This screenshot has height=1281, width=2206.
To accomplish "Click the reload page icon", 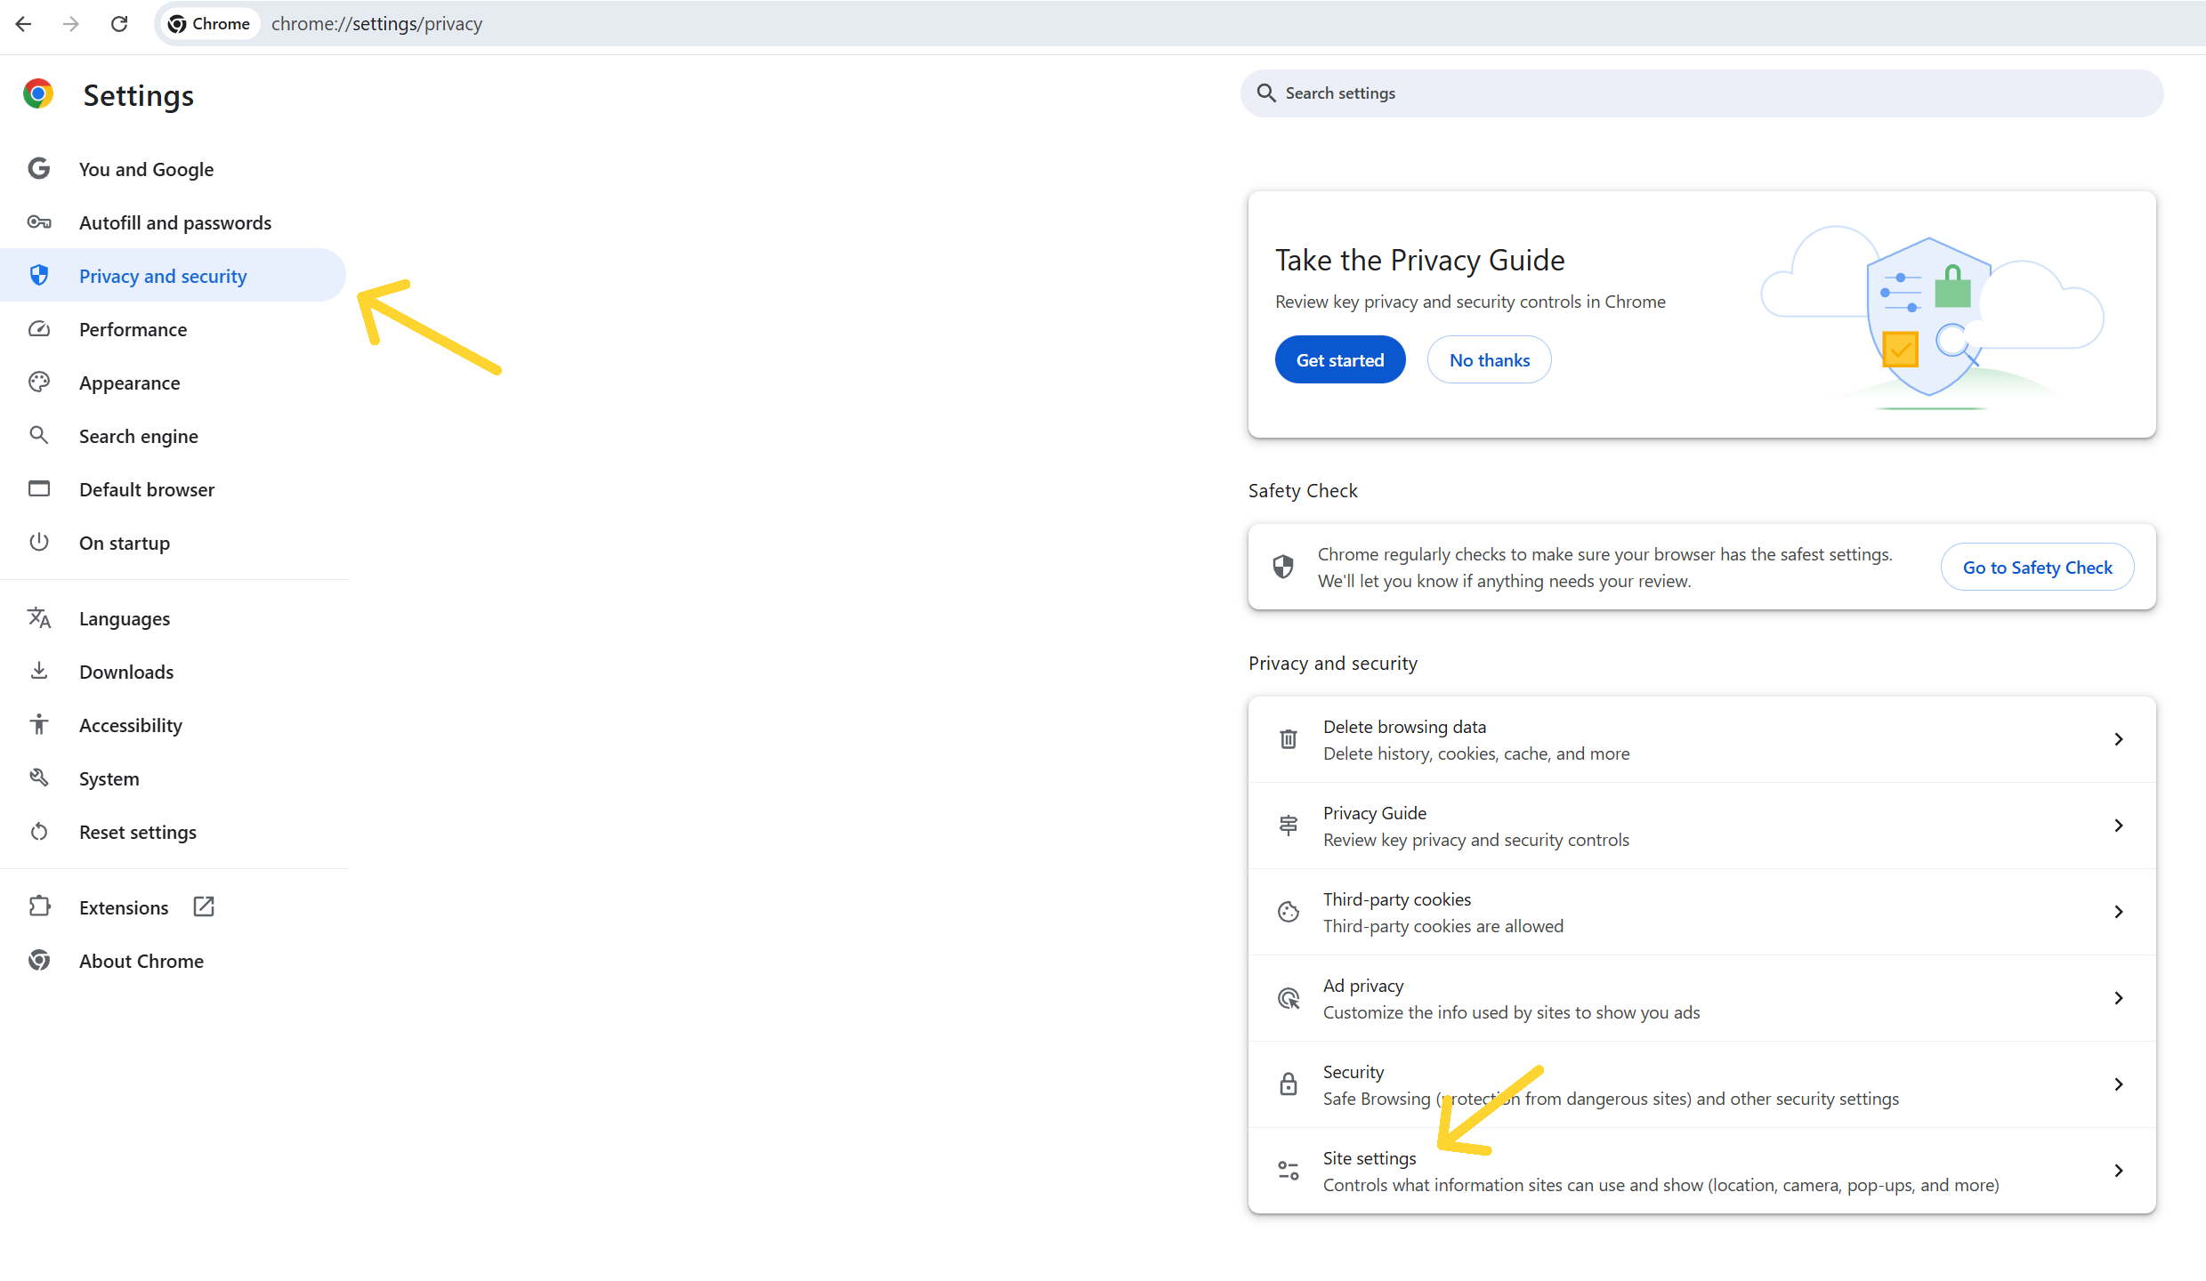I will 119,24.
